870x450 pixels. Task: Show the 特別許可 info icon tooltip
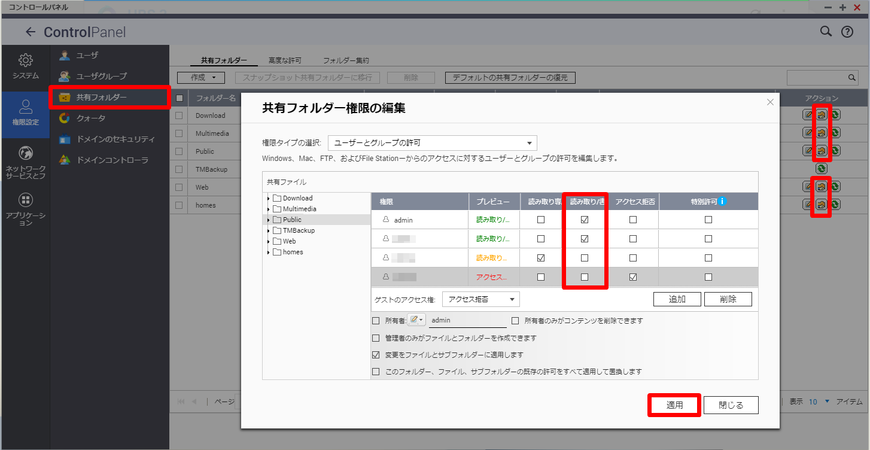point(723,202)
